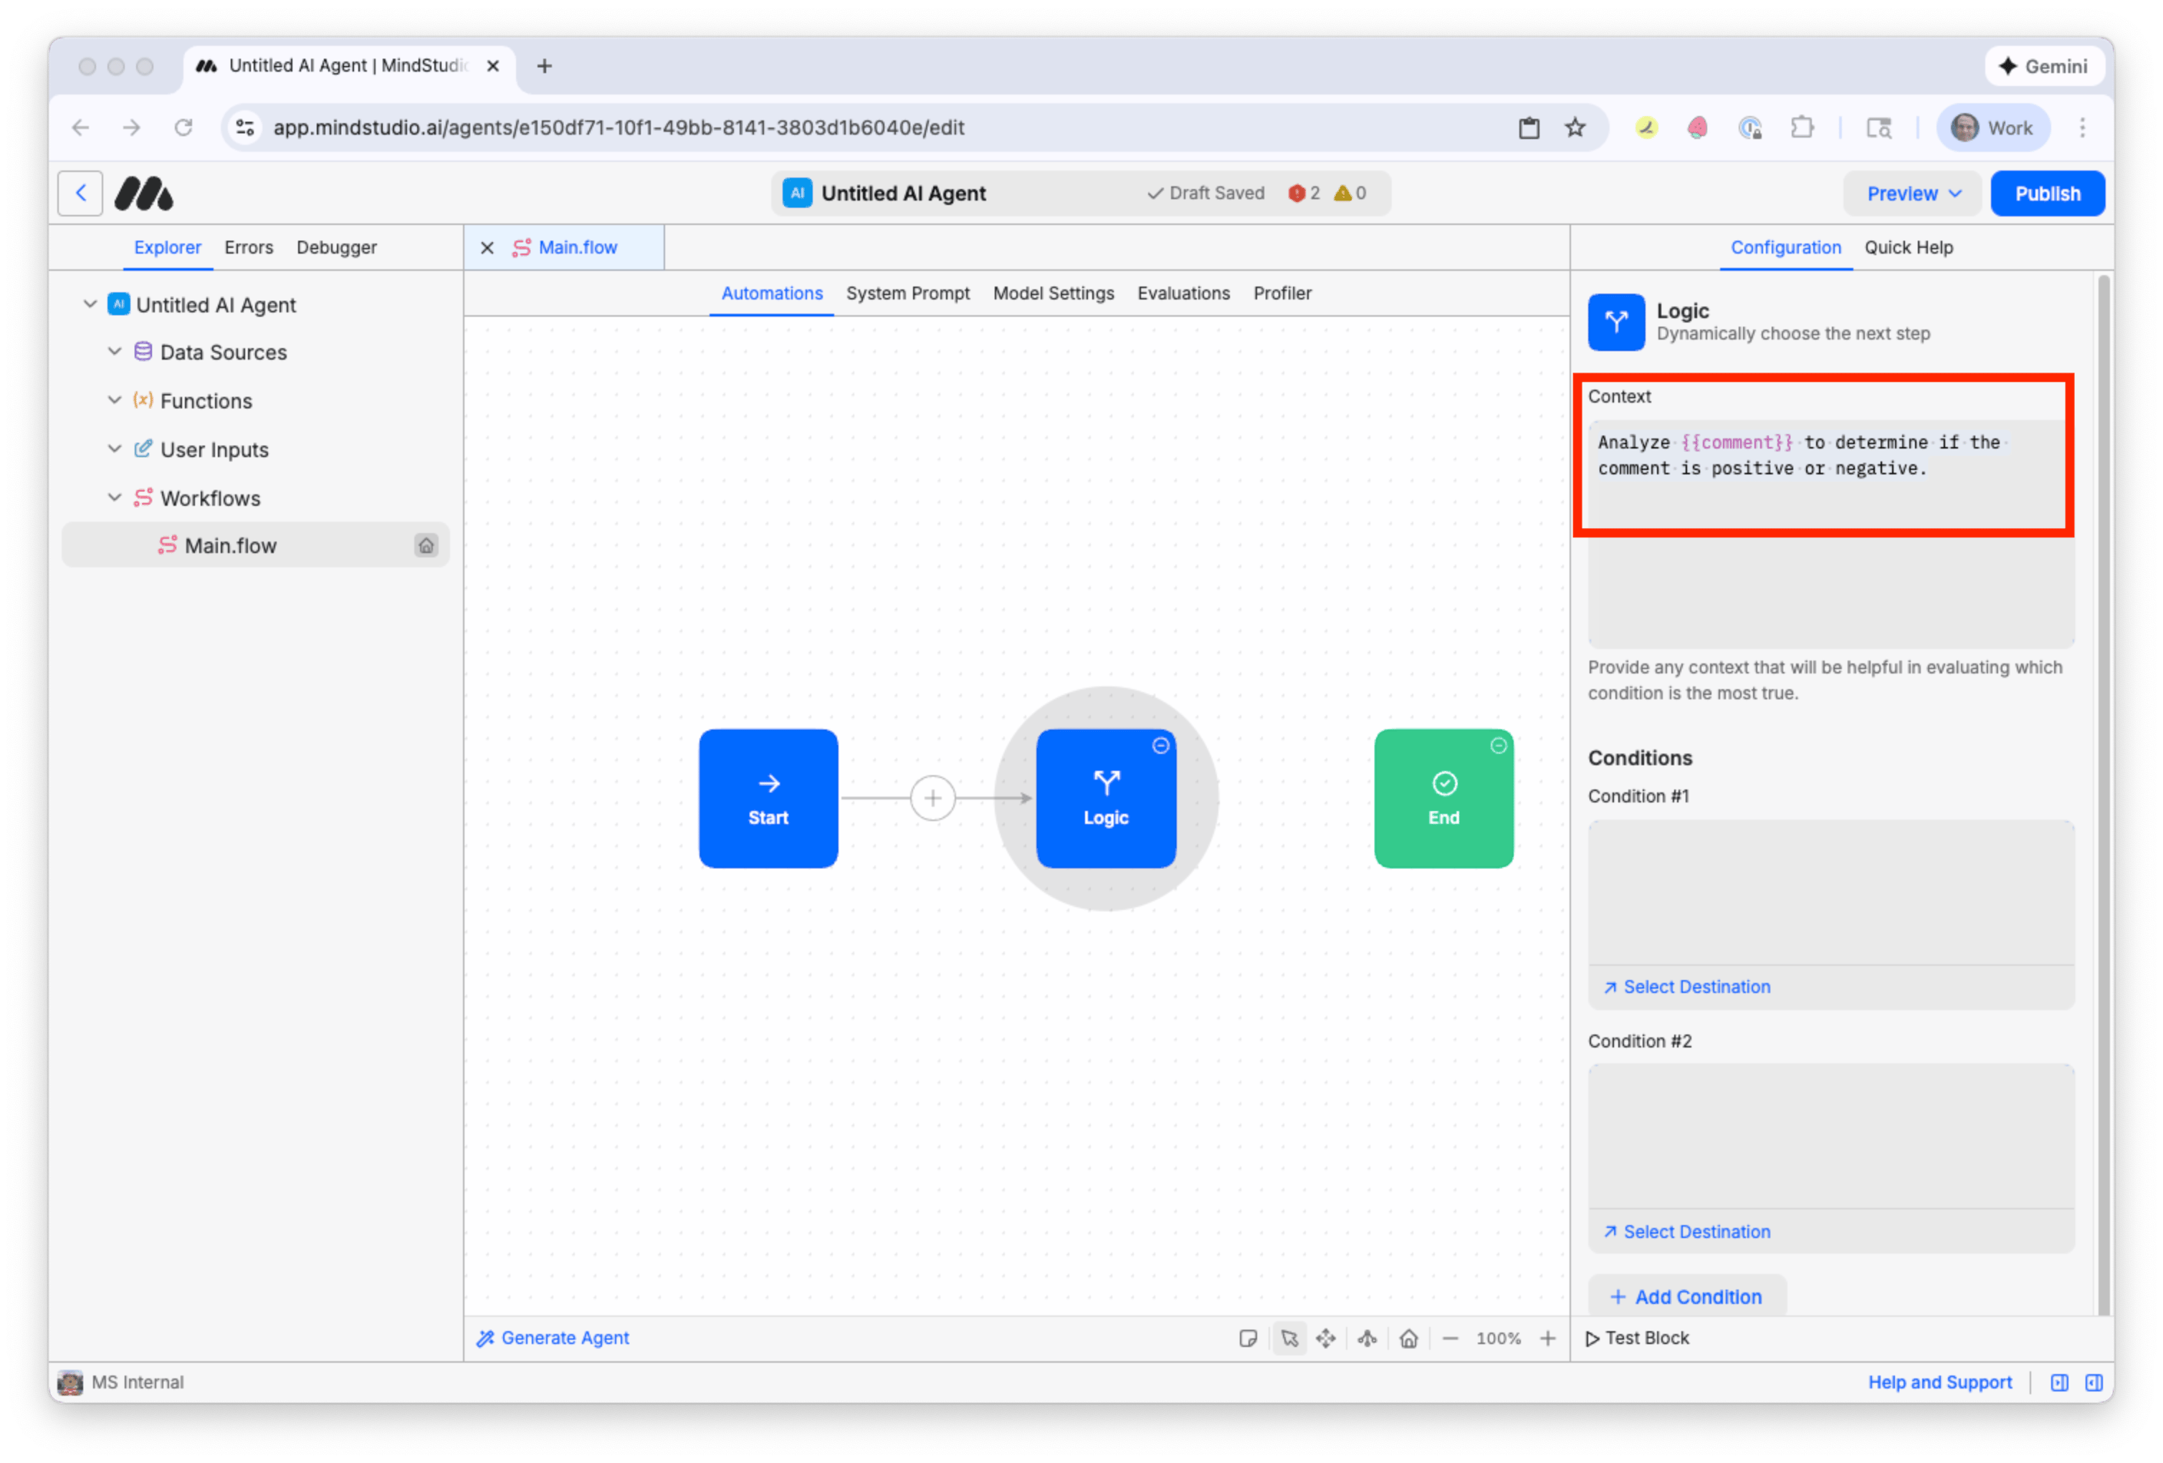Collapse the Workflows tree item
This screenshot has height=1463, width=2163.
(x=115, y=498)
